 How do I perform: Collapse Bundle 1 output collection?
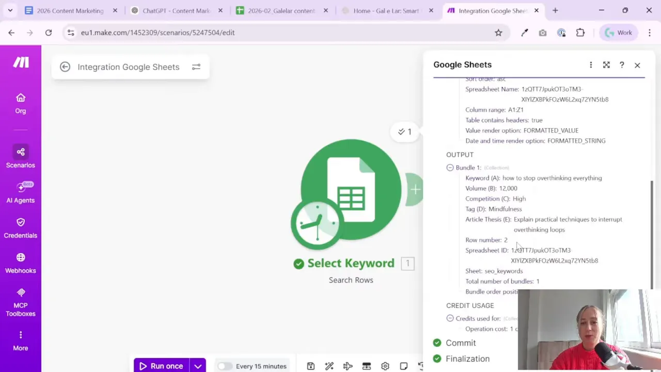450,167
